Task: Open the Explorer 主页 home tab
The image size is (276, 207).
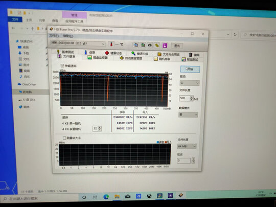Action: click(x=29, y=20)
